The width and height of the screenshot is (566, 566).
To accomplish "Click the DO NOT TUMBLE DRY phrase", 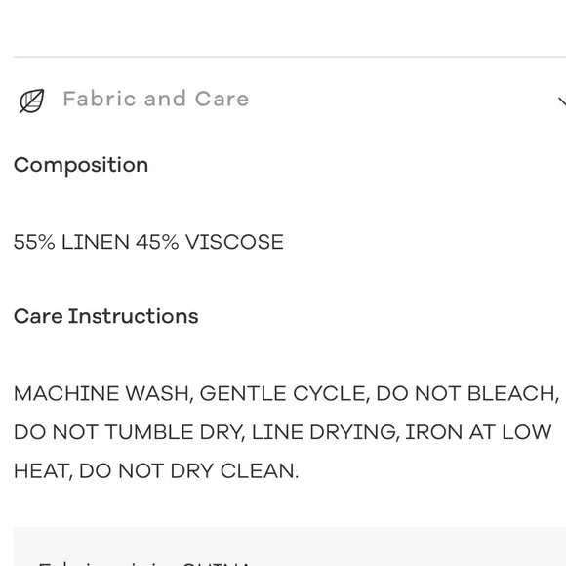I will tap(128, 432).
